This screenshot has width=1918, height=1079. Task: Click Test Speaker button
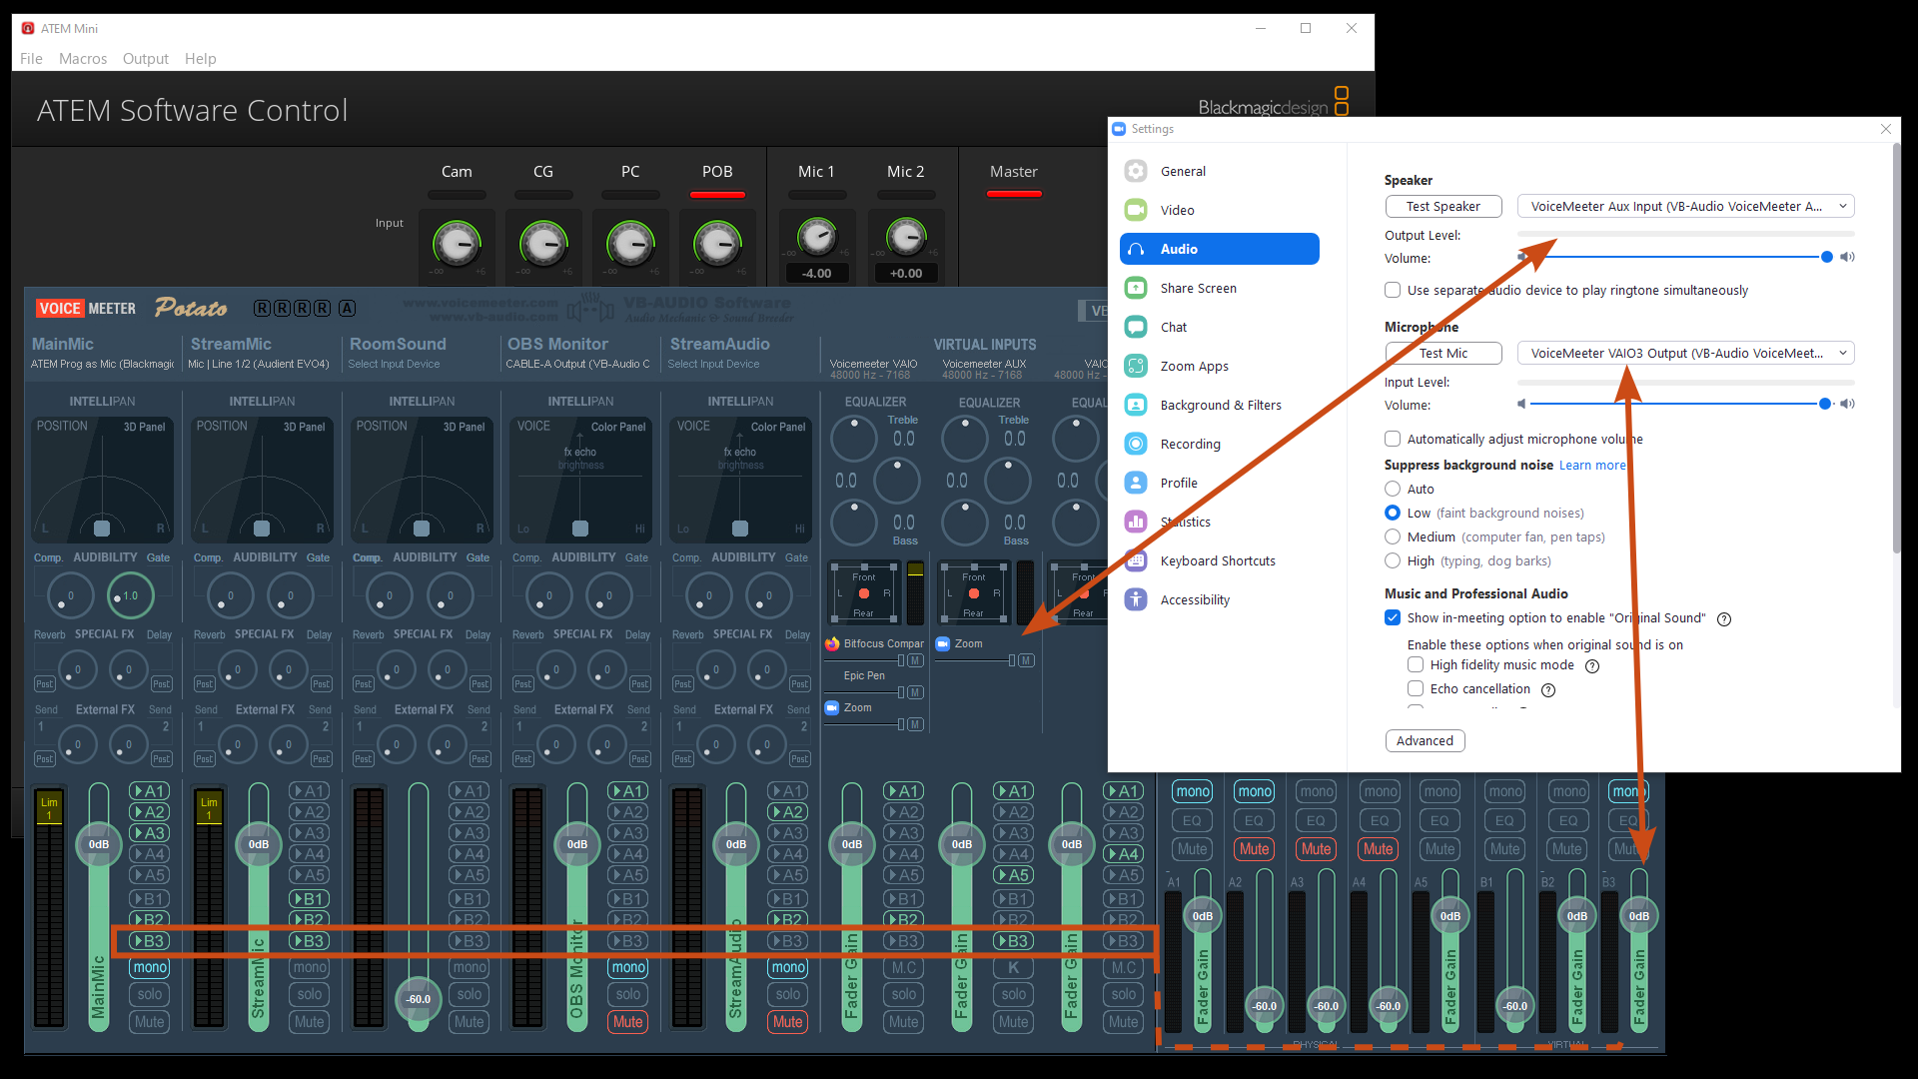point(1443,206)
